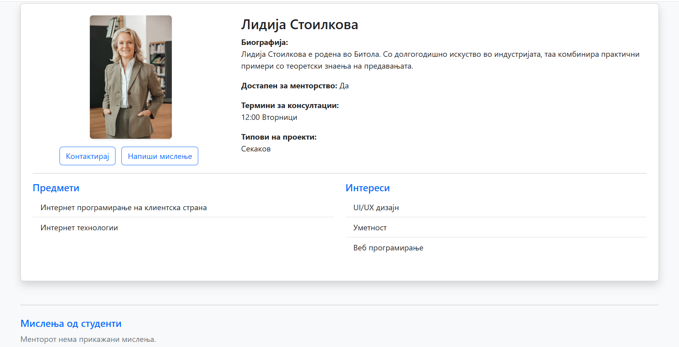
Task: Click the Достапен за менторство label
Action: 289,86
